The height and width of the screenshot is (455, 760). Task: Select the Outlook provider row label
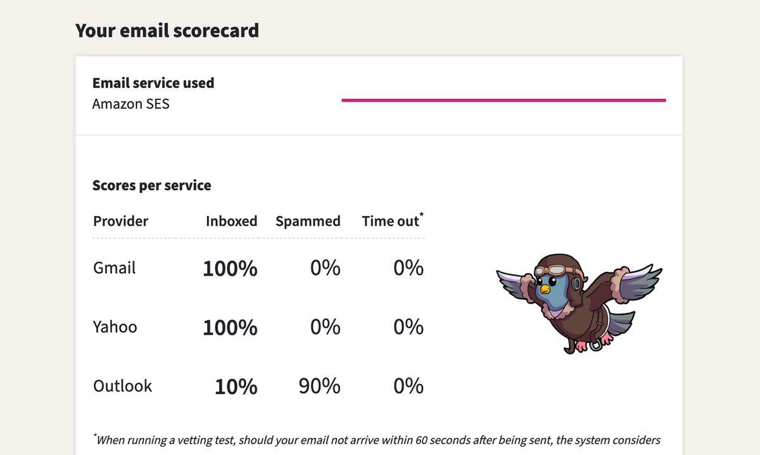tap(123, 386)
